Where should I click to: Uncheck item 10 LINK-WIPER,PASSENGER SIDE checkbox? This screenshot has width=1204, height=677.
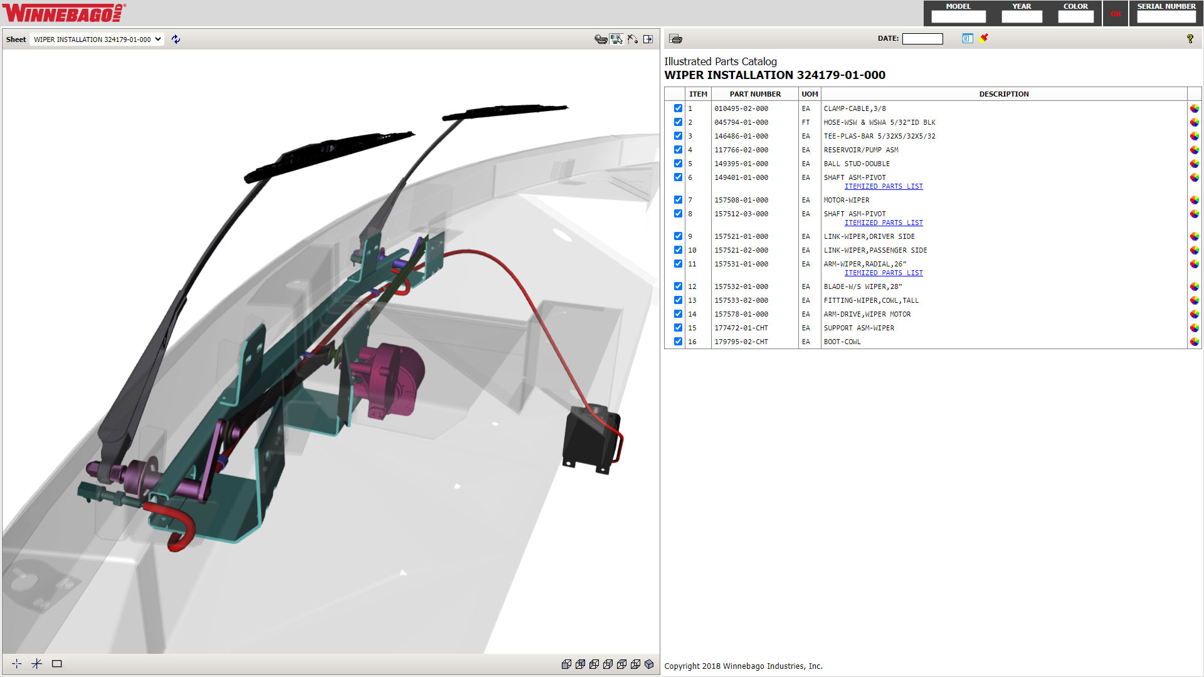(x=678, y=250)
